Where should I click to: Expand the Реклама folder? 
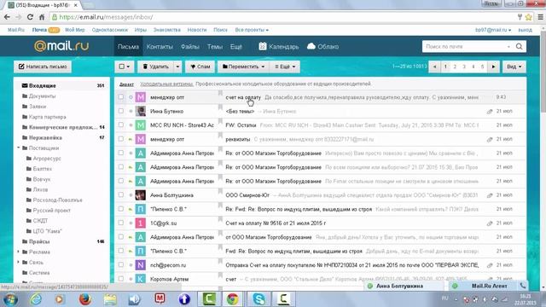(x=19, y=252)
